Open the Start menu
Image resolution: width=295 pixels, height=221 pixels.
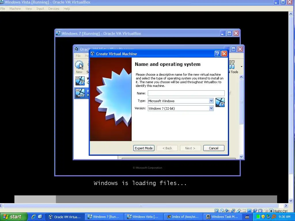coord(13,217)
